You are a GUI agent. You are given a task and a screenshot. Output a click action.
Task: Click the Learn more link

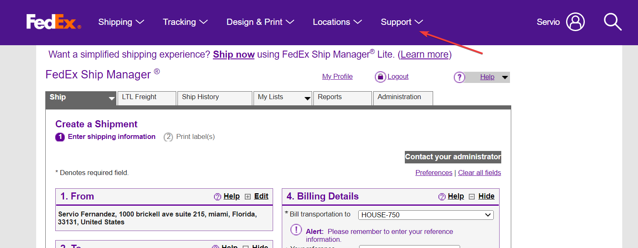[425, 54]
